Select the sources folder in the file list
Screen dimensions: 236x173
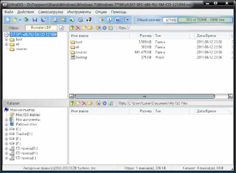tap(81, 52)
